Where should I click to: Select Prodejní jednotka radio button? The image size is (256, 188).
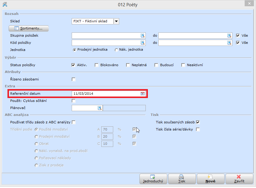click(74, 50)
